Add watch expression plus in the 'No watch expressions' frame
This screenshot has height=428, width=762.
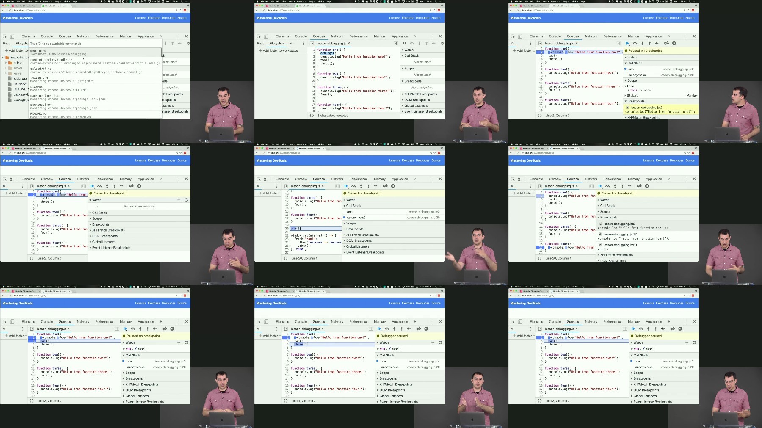coord(179,200)
